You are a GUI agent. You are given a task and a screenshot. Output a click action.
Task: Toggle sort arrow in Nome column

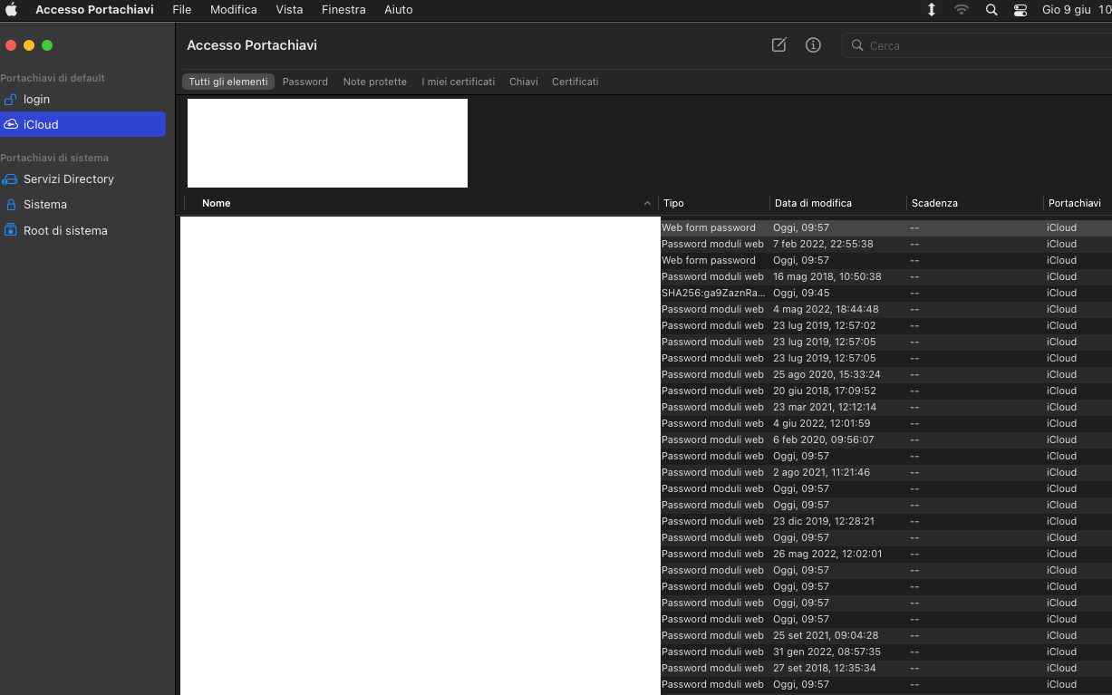[647, 204]
